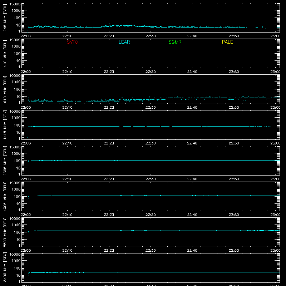This screenshot has width=286, height=286.
Task: Click the '410 MHz [SFU]' axis title
Action: [x=5, y=53]
